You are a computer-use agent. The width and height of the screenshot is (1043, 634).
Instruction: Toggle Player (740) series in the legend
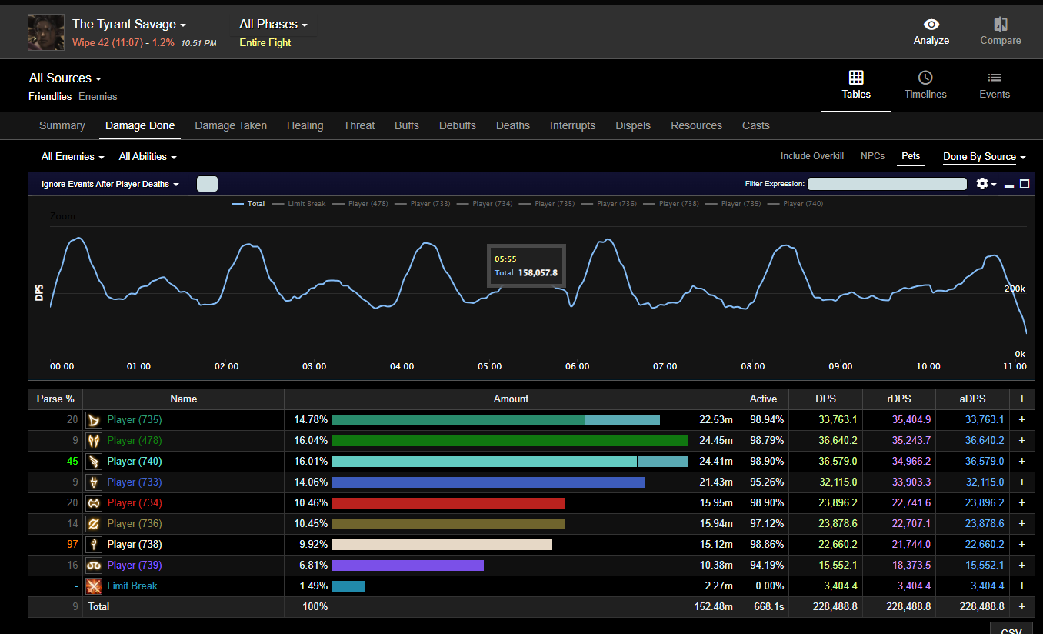pos(795,204)
